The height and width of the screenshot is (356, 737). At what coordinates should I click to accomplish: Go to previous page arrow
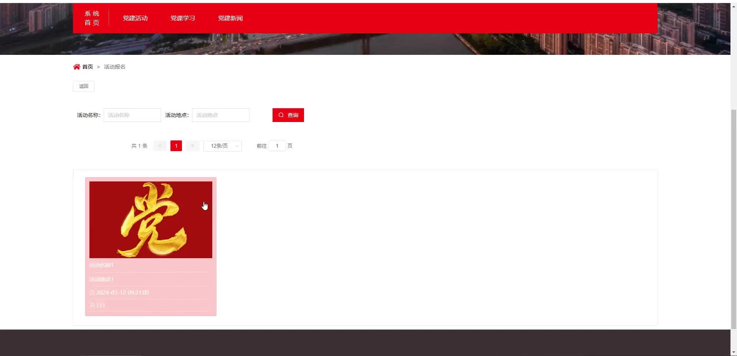tap(160, 146)
